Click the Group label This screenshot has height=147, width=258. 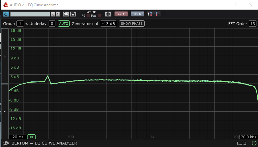click(9, 24)
